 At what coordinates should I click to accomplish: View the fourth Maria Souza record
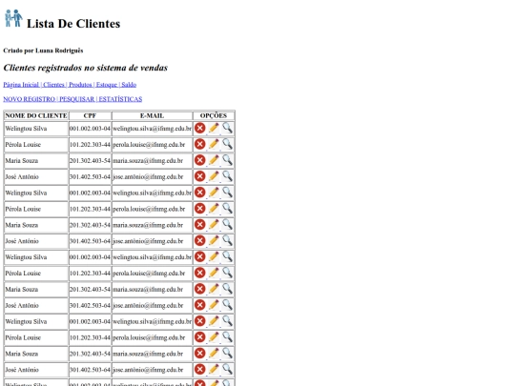[x=227, y=354]
